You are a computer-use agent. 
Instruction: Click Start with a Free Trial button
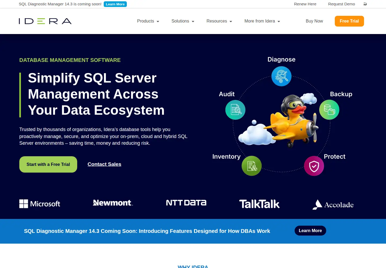coord(48,165)
